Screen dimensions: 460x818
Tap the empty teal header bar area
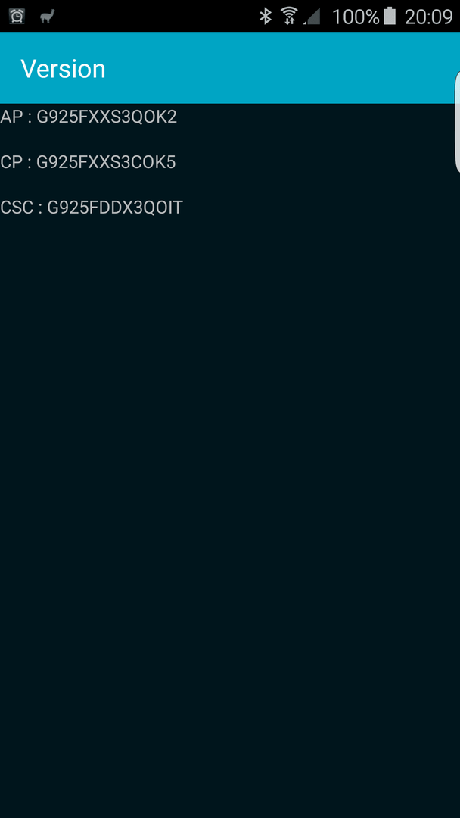point(276,68)
